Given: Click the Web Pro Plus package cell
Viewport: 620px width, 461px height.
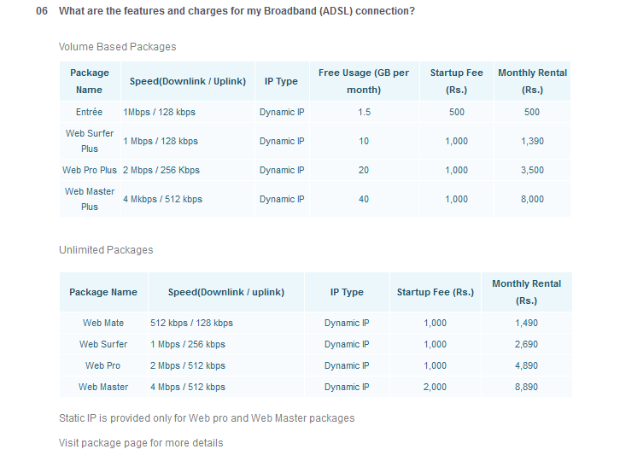Looking at the screenshot, I should pyautogui.click(x=90, y=170).
